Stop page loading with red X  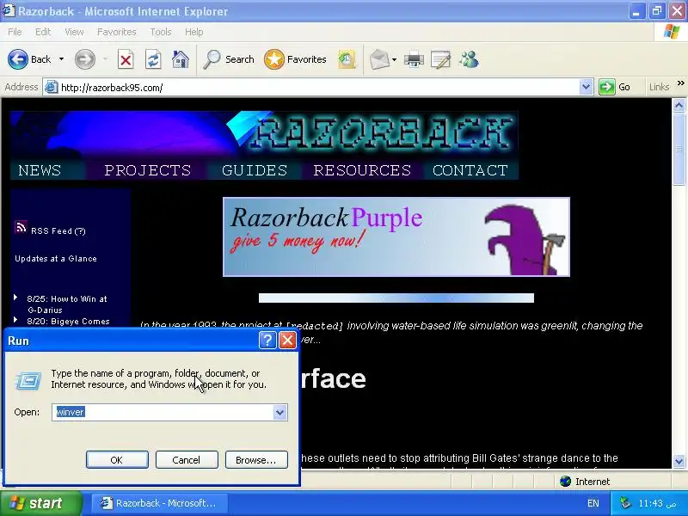pos(126,59)
